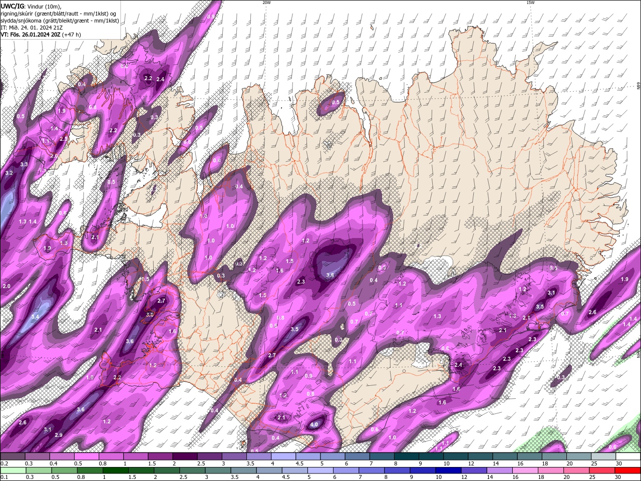Click the '(+47 h)' forecast offset text
This screenshot has height=481, width=641.
(72, 35)
